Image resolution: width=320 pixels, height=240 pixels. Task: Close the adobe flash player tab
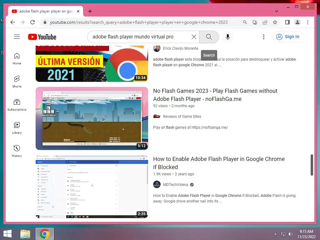coord(78,11)
